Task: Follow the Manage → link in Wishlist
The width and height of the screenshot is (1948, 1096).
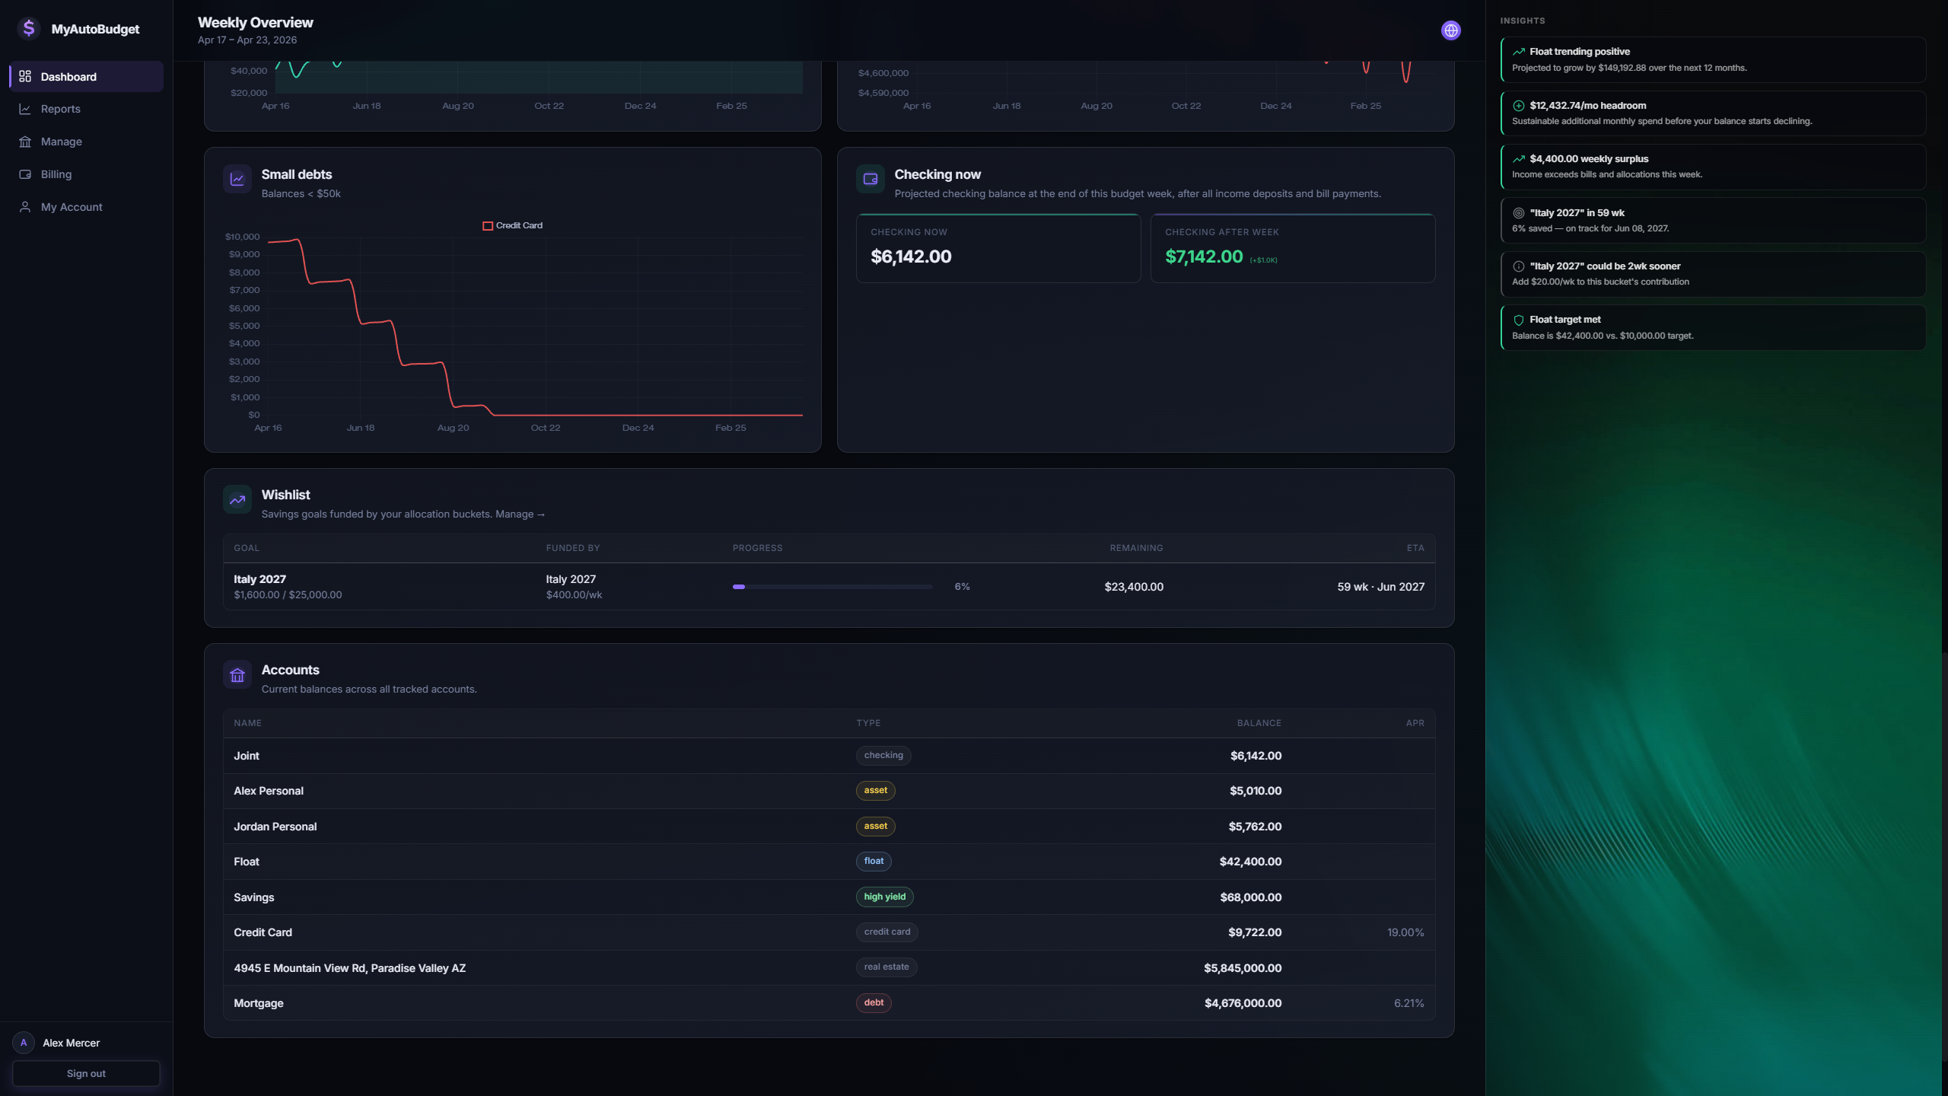Action: 520,515
